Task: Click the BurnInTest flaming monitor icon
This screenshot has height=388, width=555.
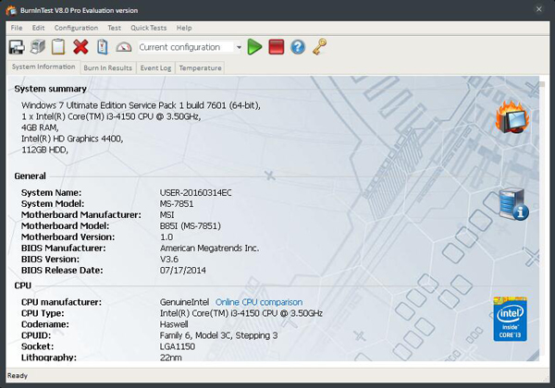Action: (x=512, y=117)
